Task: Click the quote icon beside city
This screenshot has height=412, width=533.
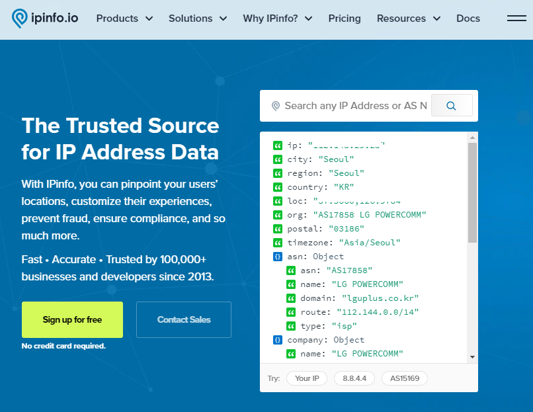Action: [278, 159]
